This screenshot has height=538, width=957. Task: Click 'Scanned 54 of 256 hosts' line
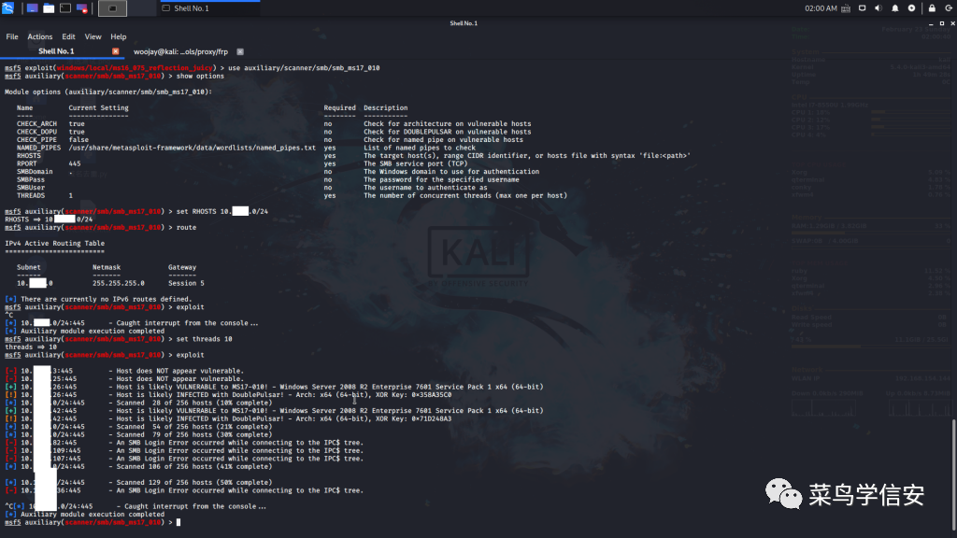pyautogui.click(x=138, y=426)
